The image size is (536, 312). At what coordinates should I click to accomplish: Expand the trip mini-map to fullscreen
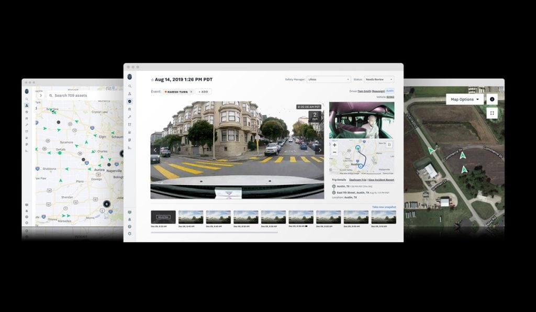(389, 145)
